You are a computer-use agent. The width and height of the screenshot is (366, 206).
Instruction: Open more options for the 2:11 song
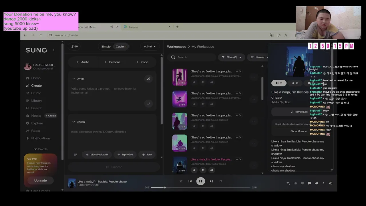(254, 77)
